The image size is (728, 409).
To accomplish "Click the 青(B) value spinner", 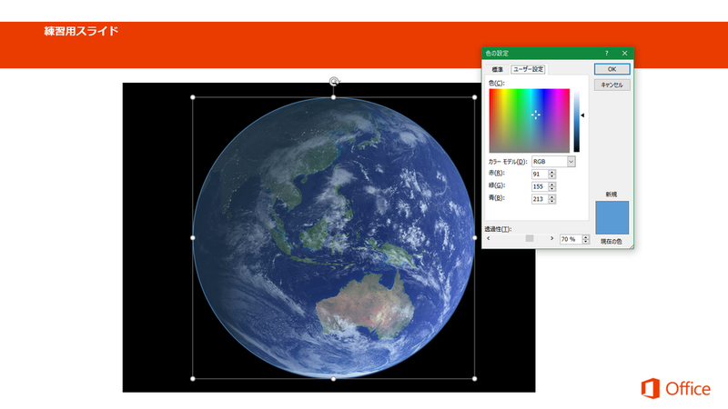I will tap(551, 199).
